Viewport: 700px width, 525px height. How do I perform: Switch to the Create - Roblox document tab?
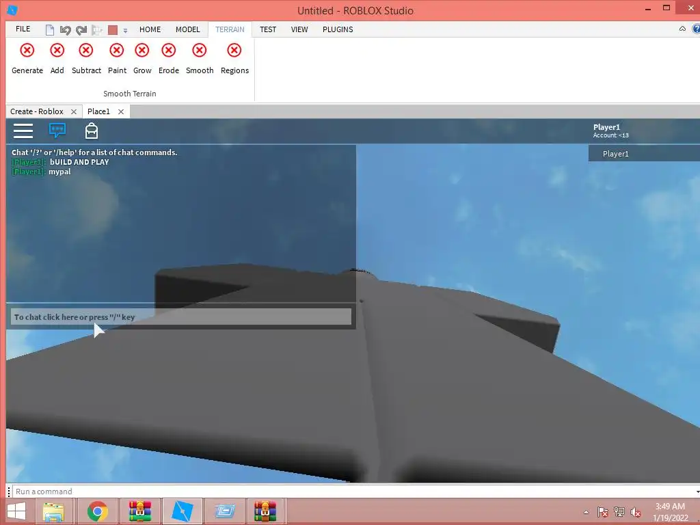37,111
